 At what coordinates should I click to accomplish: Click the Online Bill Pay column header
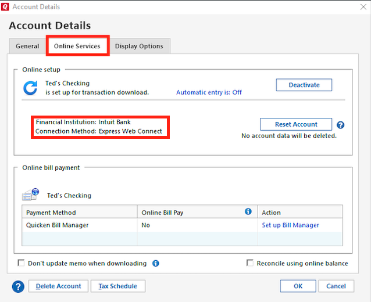197,212
